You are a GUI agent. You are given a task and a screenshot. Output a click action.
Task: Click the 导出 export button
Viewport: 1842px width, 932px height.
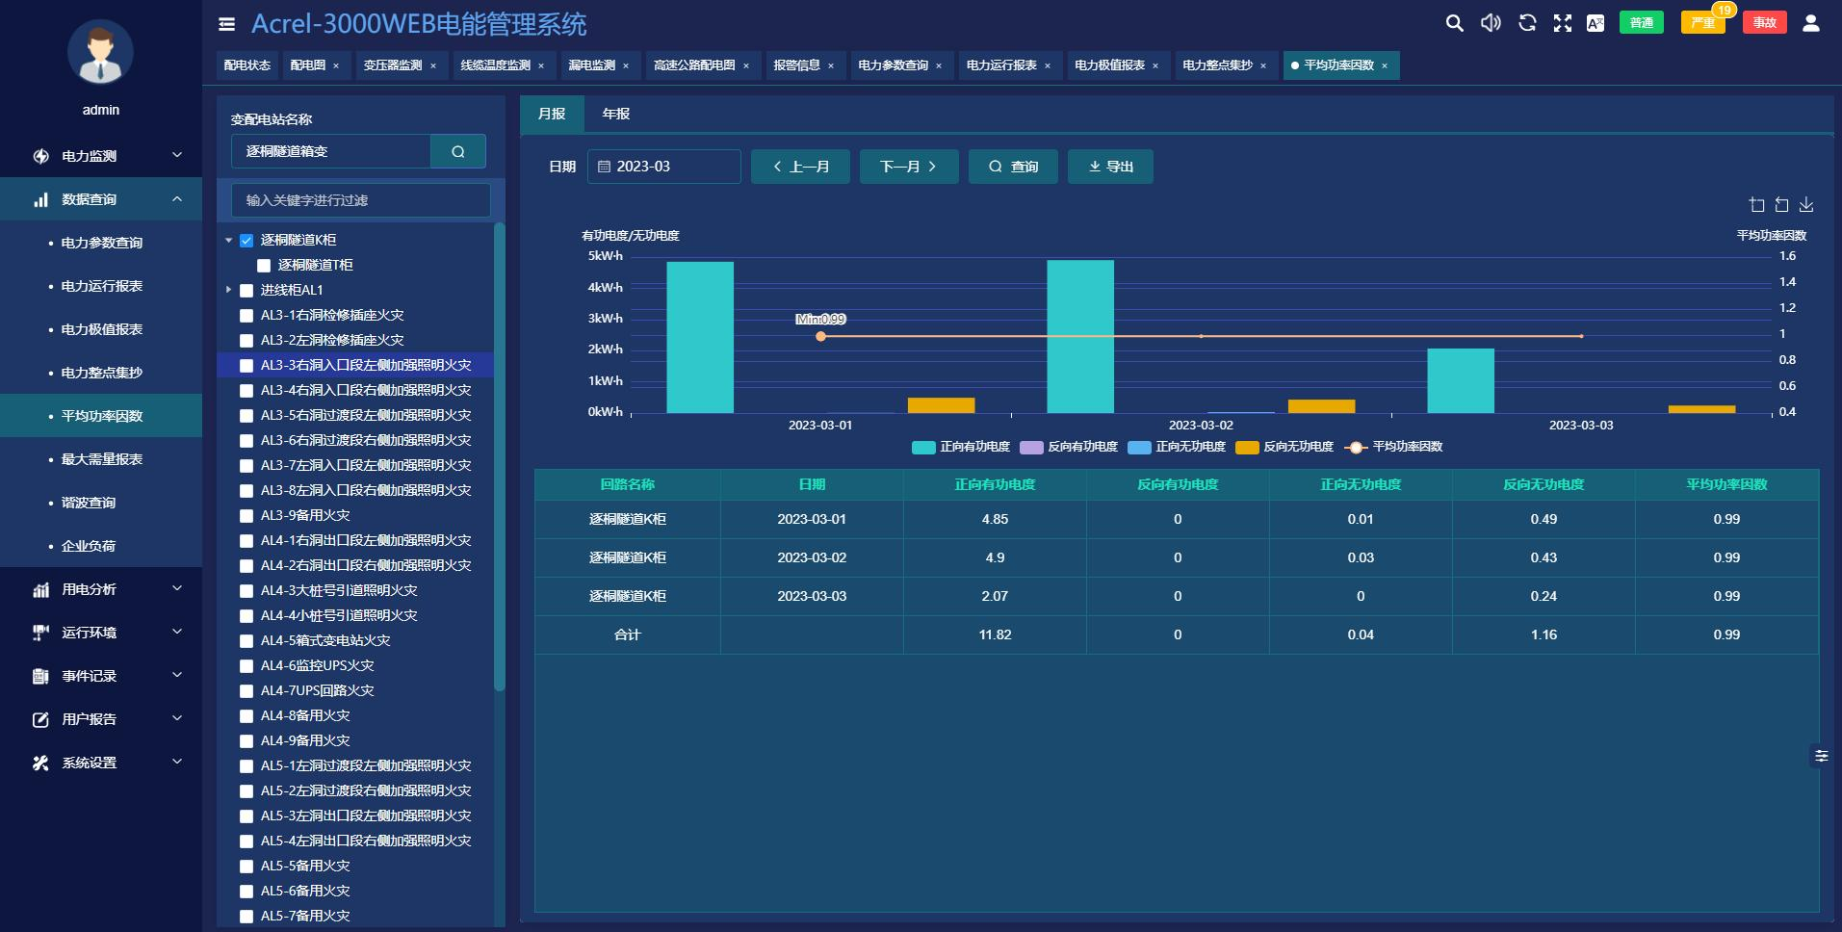pos(1110,167)
